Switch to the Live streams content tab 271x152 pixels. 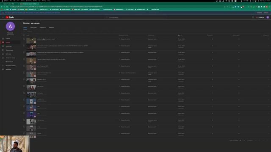(x=33, y=27)
